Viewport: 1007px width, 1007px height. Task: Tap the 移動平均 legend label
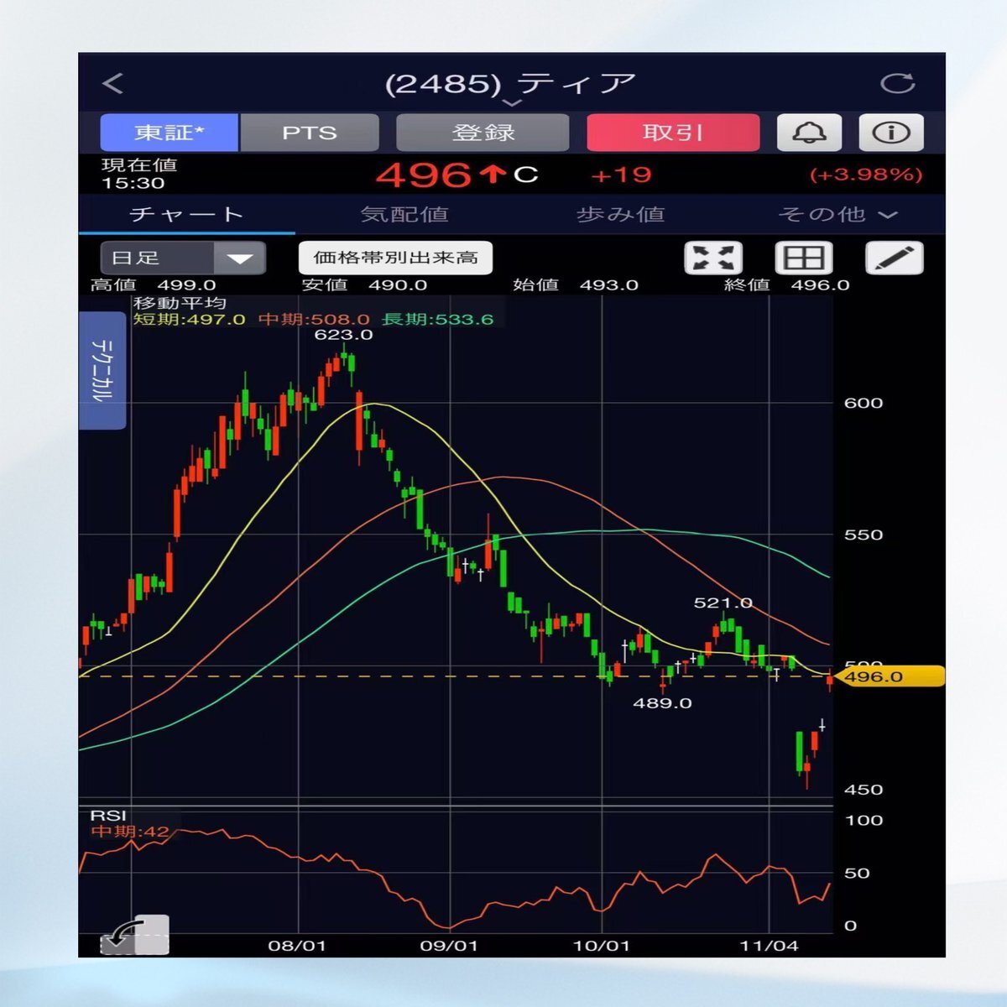click(x=180, y=303)
